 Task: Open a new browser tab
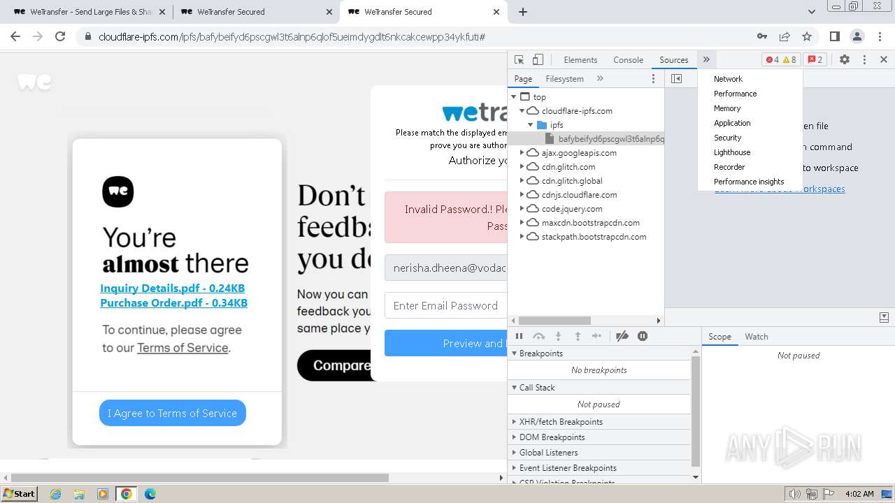pos(523,12)
